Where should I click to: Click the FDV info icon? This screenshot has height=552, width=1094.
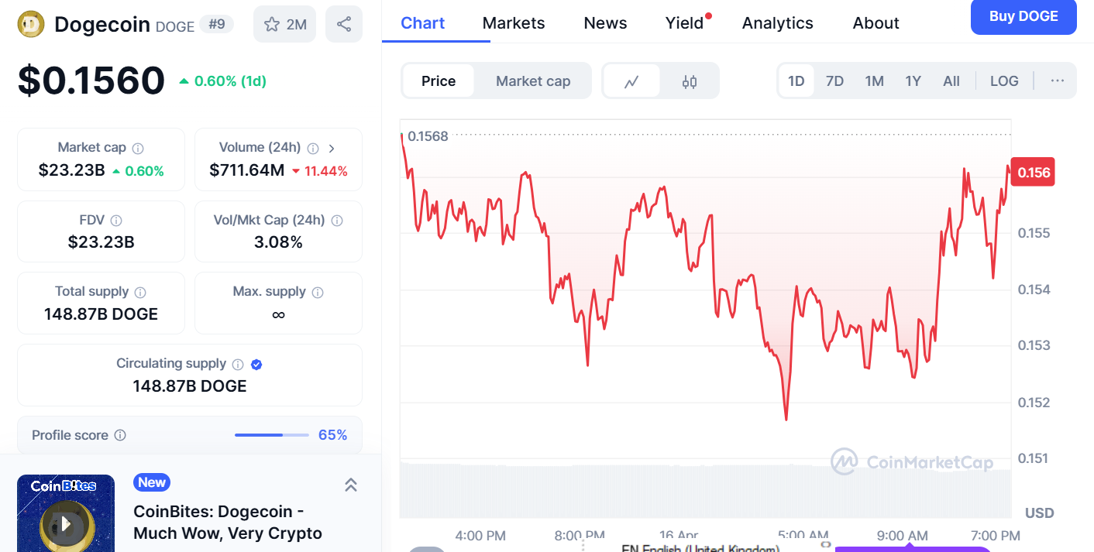click(116, 221)
